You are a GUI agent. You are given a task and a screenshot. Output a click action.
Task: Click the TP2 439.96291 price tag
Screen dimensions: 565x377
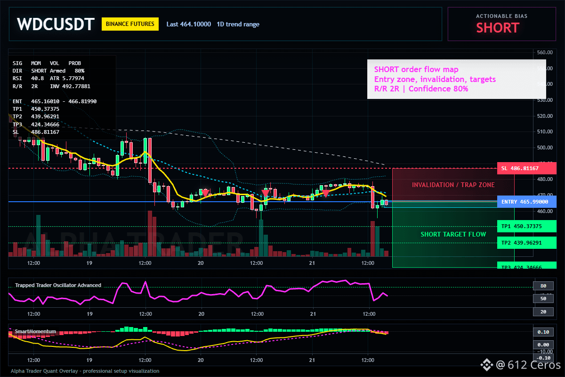pyautogui.click(x=527, y=243)
